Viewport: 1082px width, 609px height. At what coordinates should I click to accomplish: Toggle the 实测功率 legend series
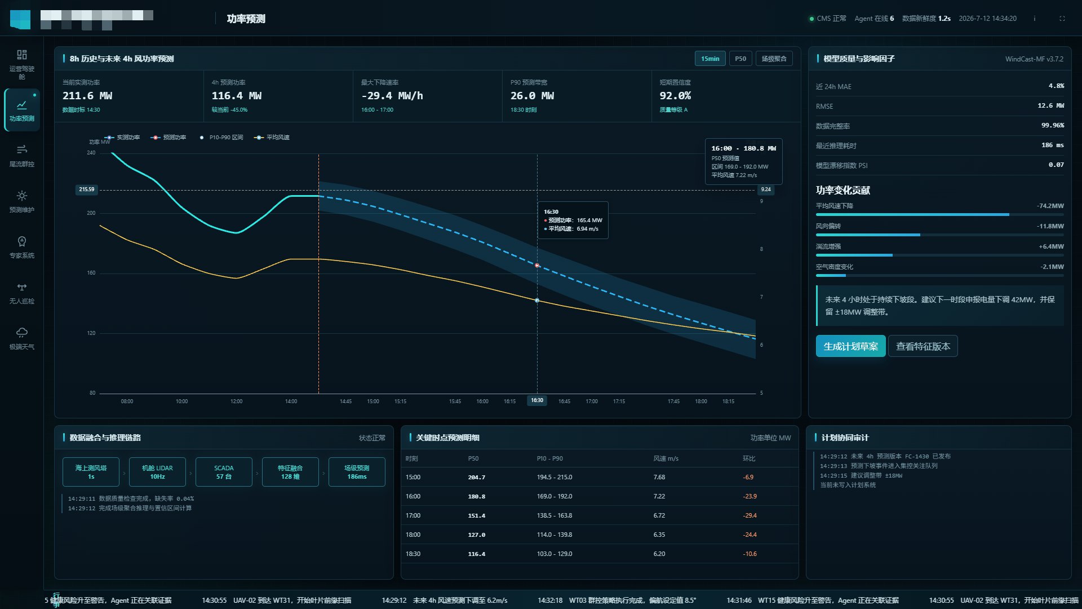coord(122,138)
